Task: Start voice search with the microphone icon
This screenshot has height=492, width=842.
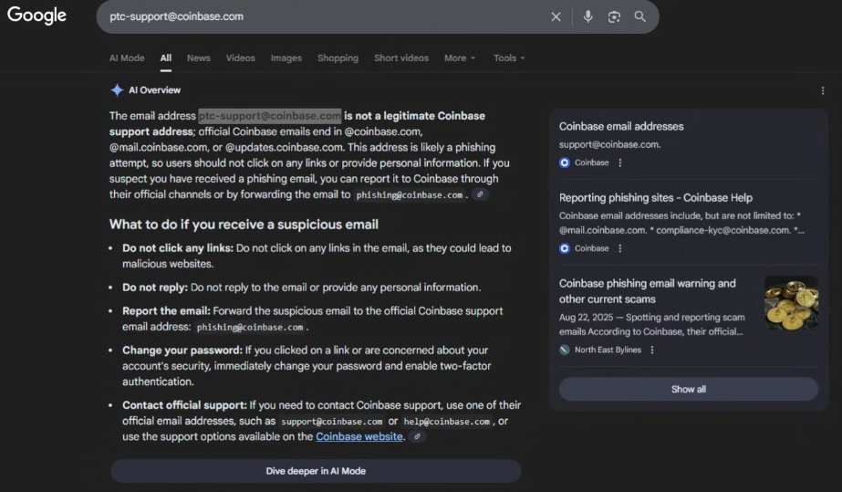Action: (588, 16)
